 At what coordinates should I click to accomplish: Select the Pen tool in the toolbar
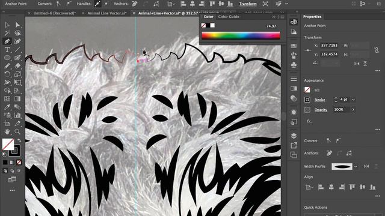pos(7,41)
